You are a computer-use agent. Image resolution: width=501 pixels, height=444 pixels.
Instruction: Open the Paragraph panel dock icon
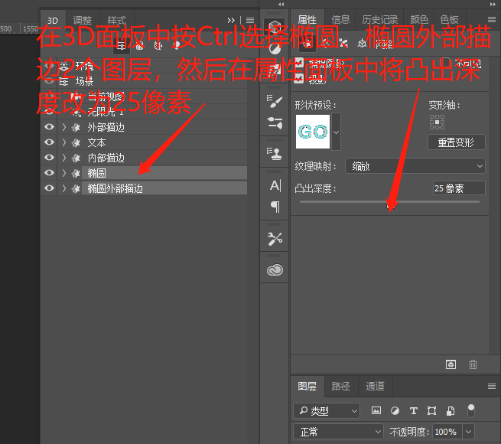coord(275,207)
